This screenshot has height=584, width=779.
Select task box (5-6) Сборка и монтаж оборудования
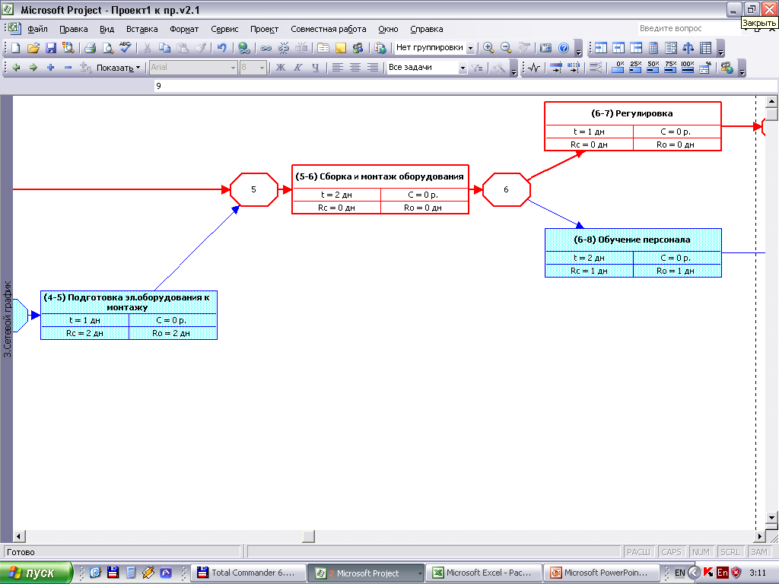[x=380, y=189]
